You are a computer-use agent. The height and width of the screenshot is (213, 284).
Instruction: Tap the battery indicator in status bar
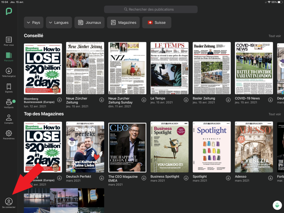click(x=280, y=2)
